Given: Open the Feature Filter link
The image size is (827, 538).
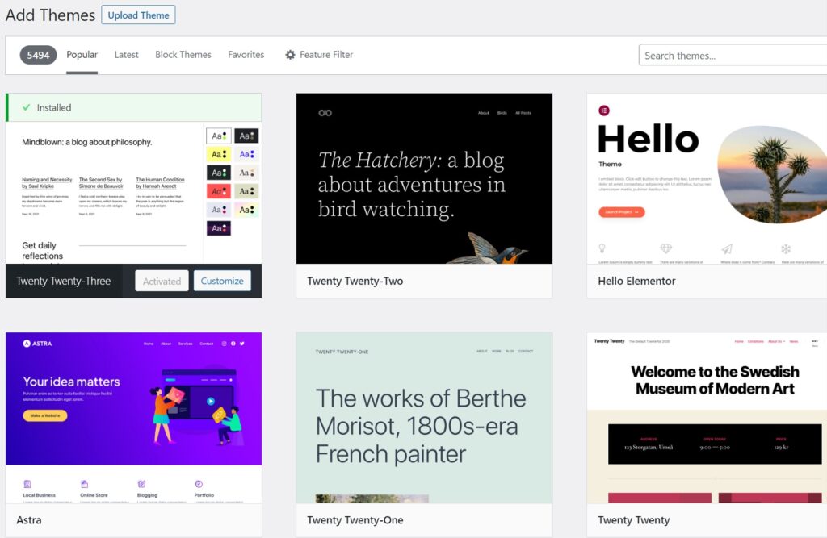Looking at the screenshot, I should 319,54.
